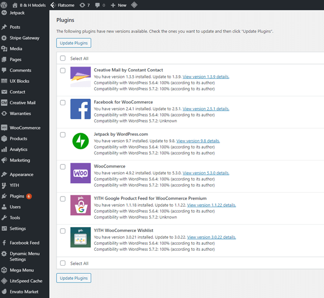324x298 pixels.
Task: Click the Analytics bar chart icon
Action: coord(4,149)
